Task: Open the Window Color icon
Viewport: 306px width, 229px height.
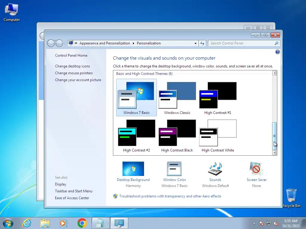Action: click(x=174, y=169)
